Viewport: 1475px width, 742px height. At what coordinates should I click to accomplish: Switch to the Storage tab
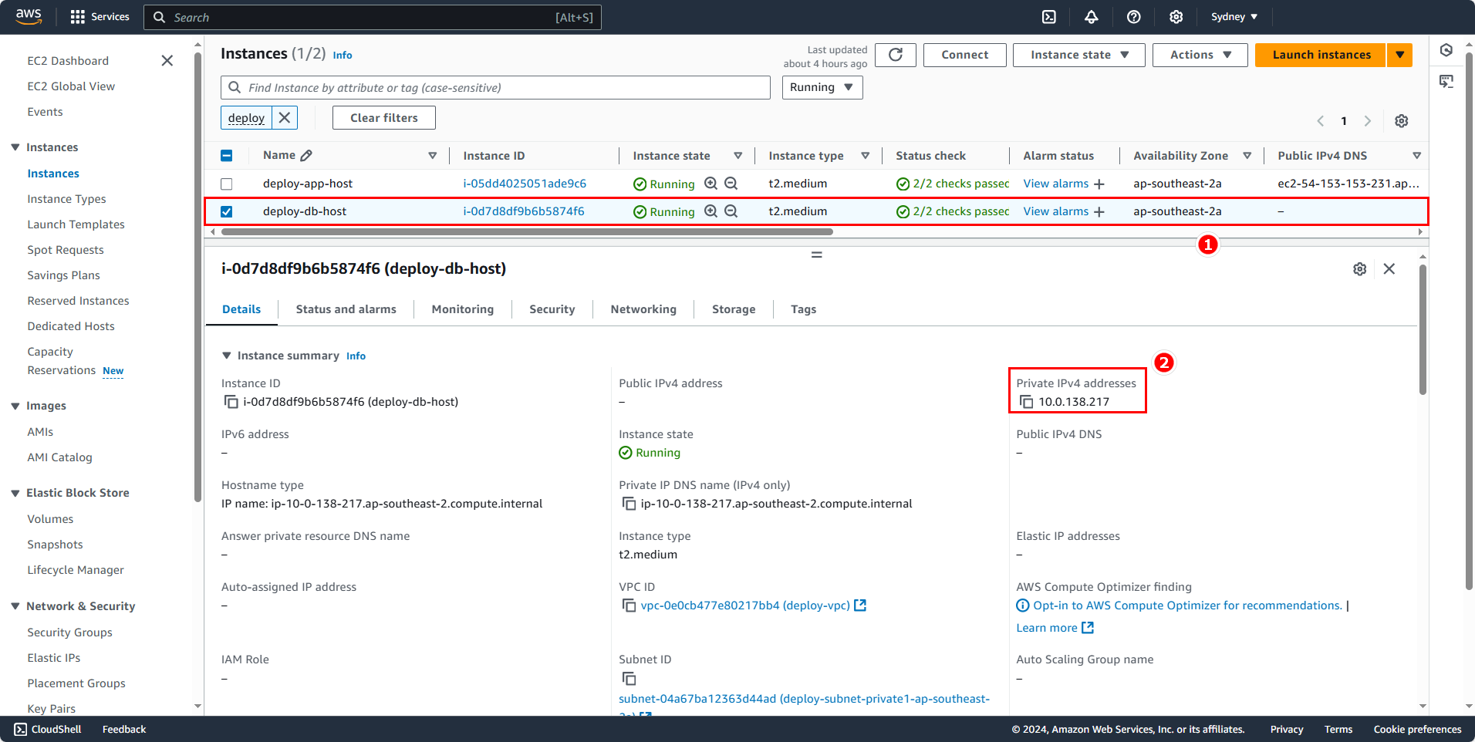(734, 309)
